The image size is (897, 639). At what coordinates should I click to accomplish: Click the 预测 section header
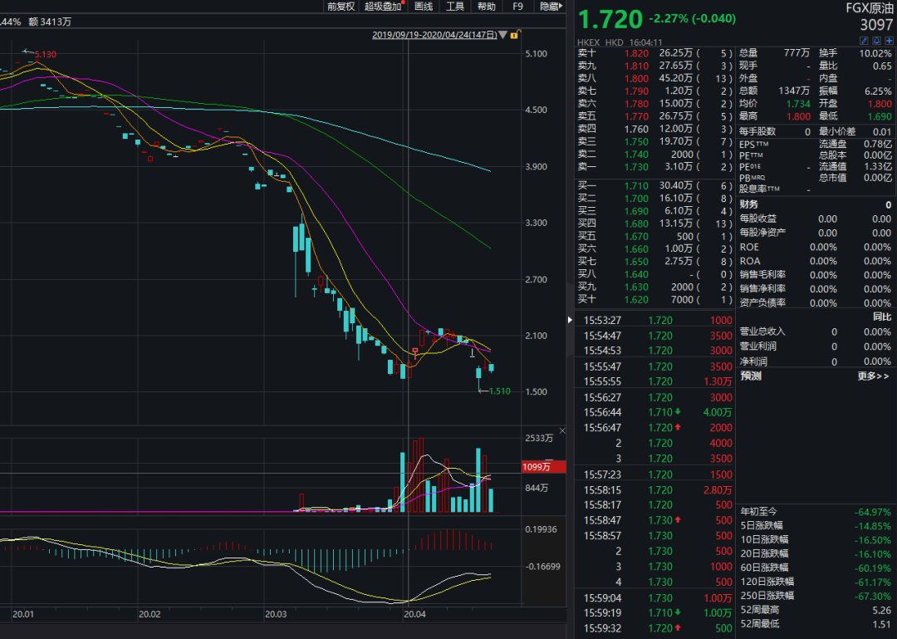[751, 376]
